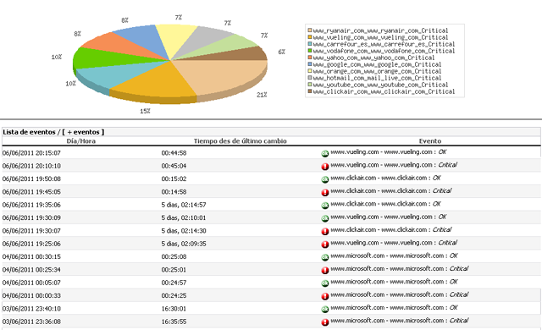Click legend text 'www_ryanair_com_www_ryanair_com_Critical'
The height and width of the screenshot is (330, 542).
[x=380, y=30]
